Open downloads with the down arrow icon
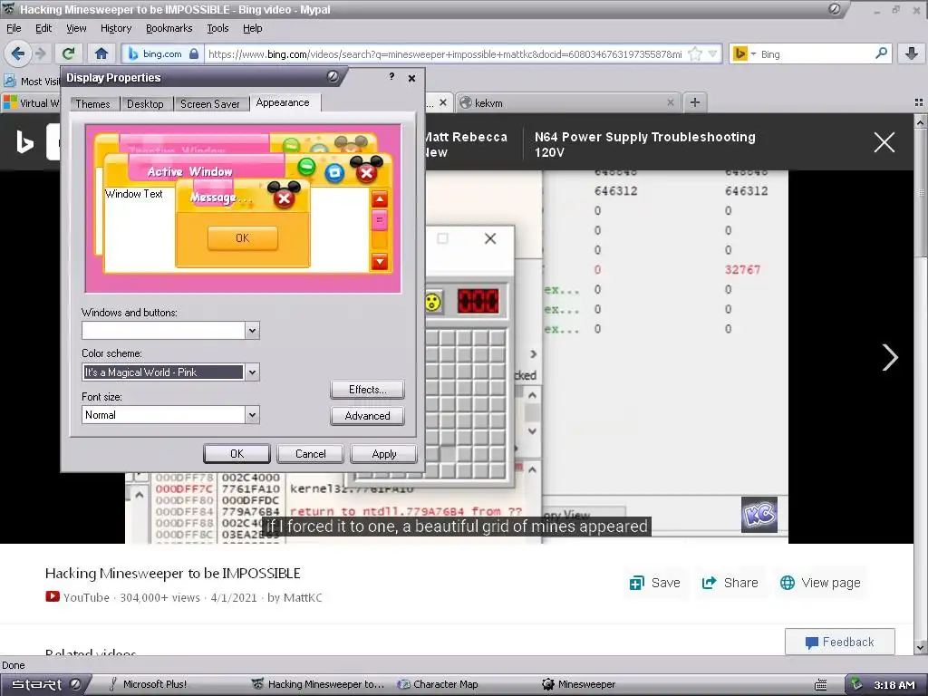The height and width of the screenshot is (696, 928). (912, 53)
